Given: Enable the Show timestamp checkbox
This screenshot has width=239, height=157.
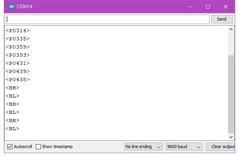Looking at the screenshot, I should pyautogui.click(x=38, y=147).
